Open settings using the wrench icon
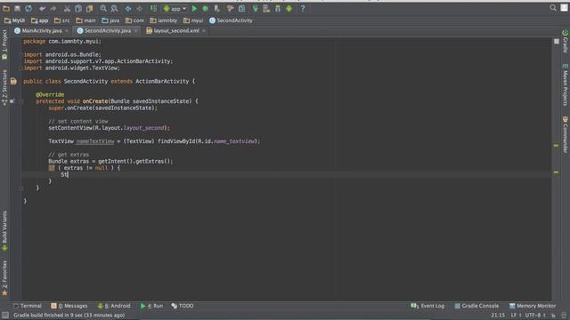570x320 pixels. tap(230, 8)
